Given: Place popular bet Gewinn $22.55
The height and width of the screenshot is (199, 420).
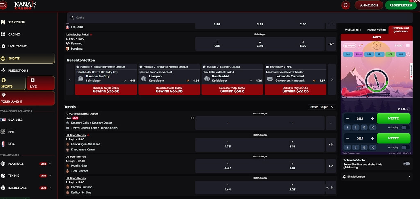Looking at the screenshot, I should coord(295,90).
